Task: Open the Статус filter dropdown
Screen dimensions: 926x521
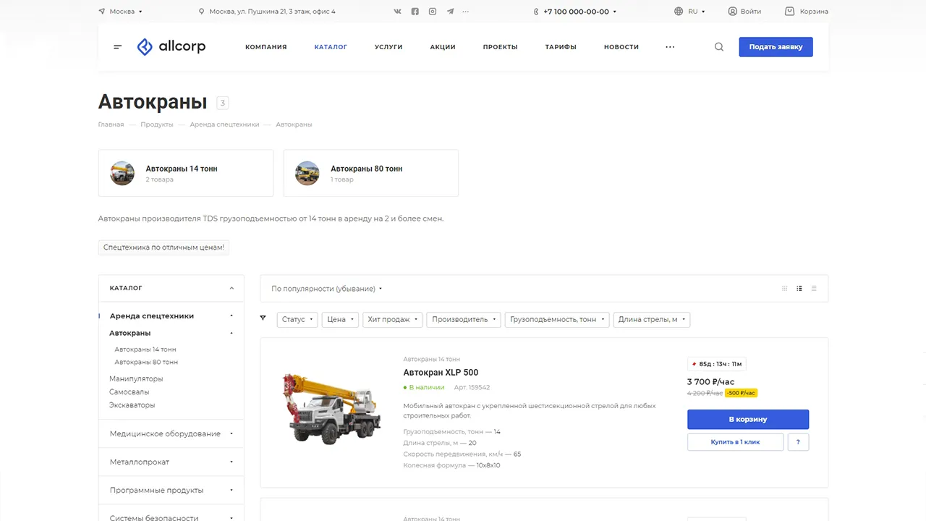Action: click(297, 319)
